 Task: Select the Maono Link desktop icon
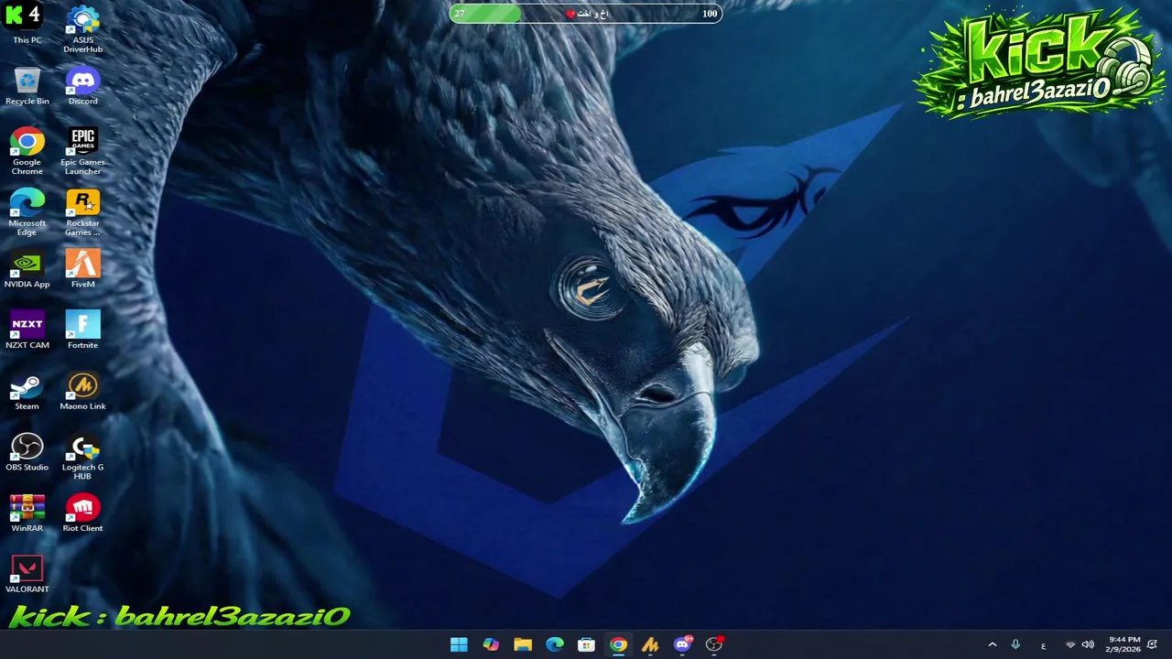tap(82, 392)
